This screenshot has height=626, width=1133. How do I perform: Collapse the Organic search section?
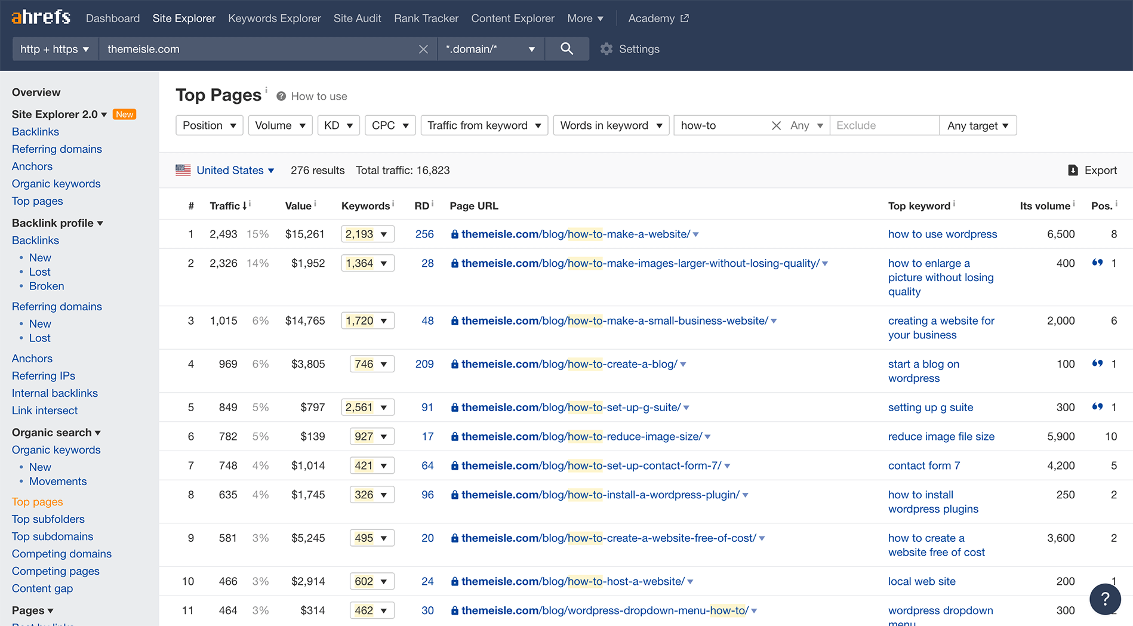pos(56,433)
